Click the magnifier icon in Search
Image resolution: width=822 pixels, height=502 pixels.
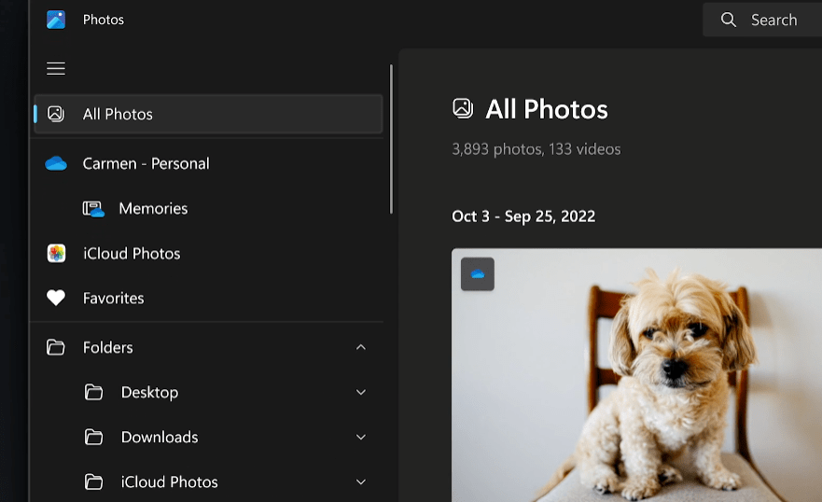(x=729, y=20)
